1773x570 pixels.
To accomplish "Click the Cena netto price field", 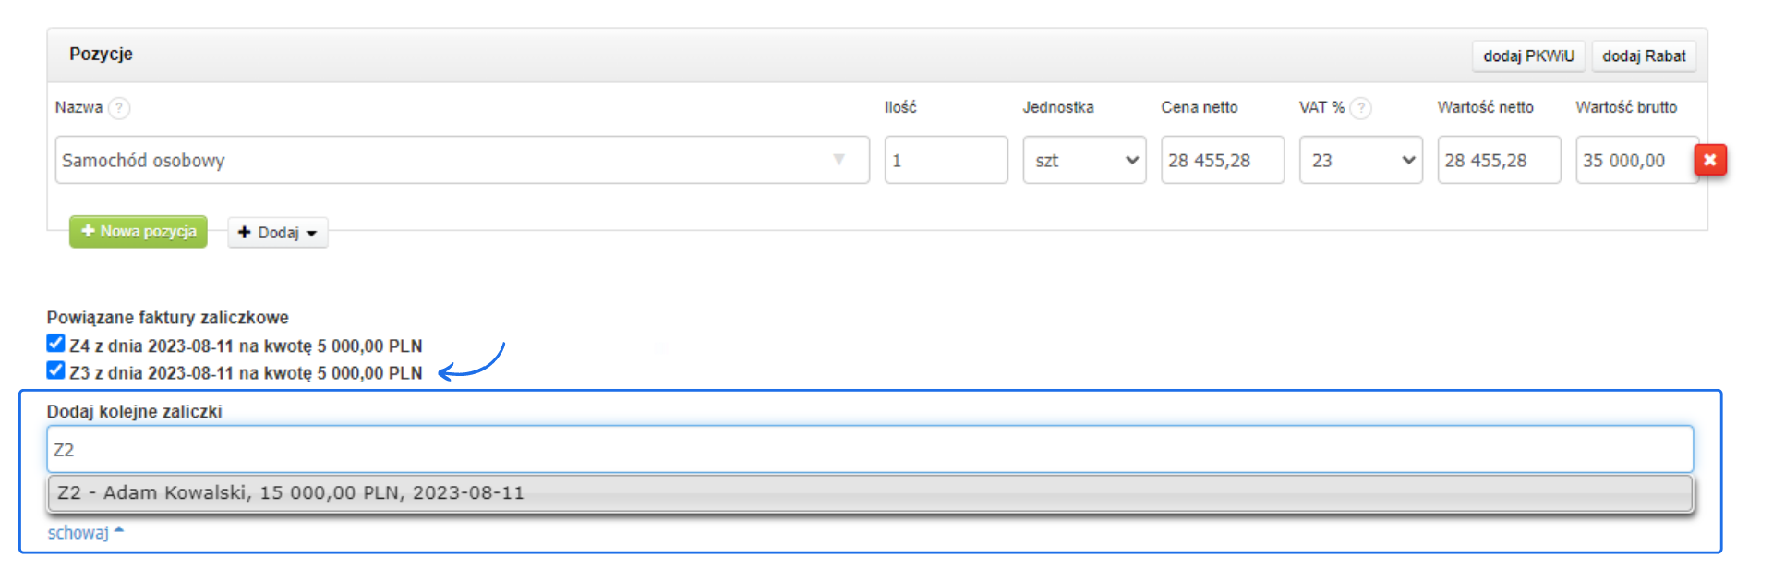I will [x=1222, y=160].
